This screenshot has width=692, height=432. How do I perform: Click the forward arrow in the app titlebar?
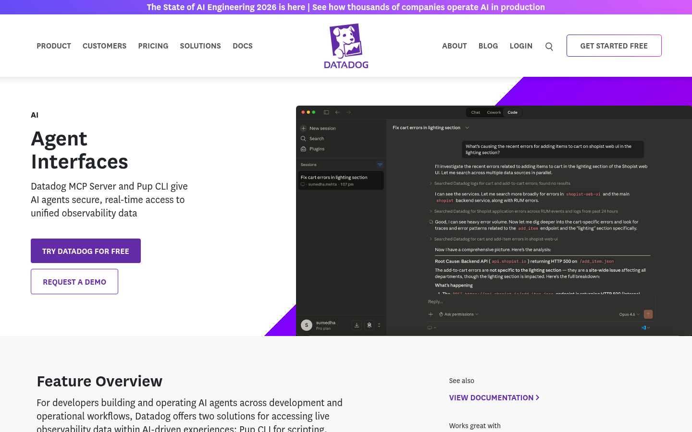(x=348, y=112)
